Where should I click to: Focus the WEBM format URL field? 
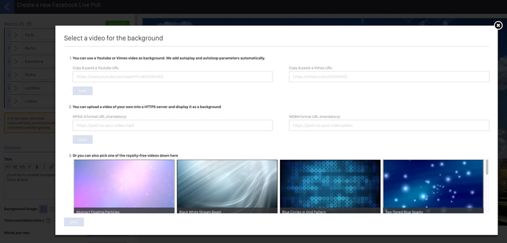389,125
